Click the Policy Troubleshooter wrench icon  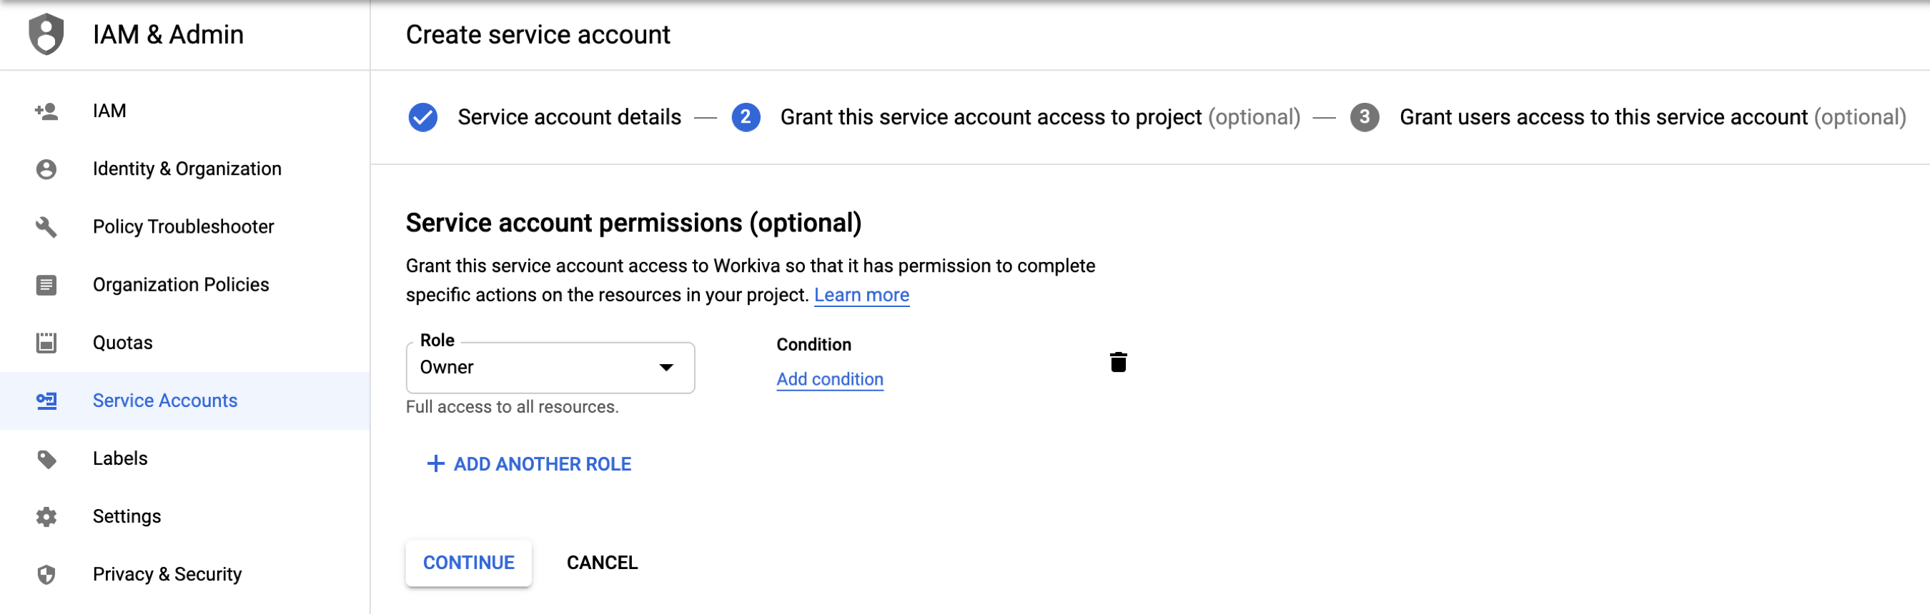coord(46,226)
